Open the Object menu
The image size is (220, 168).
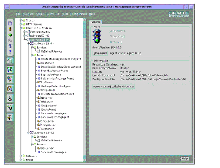40,14
